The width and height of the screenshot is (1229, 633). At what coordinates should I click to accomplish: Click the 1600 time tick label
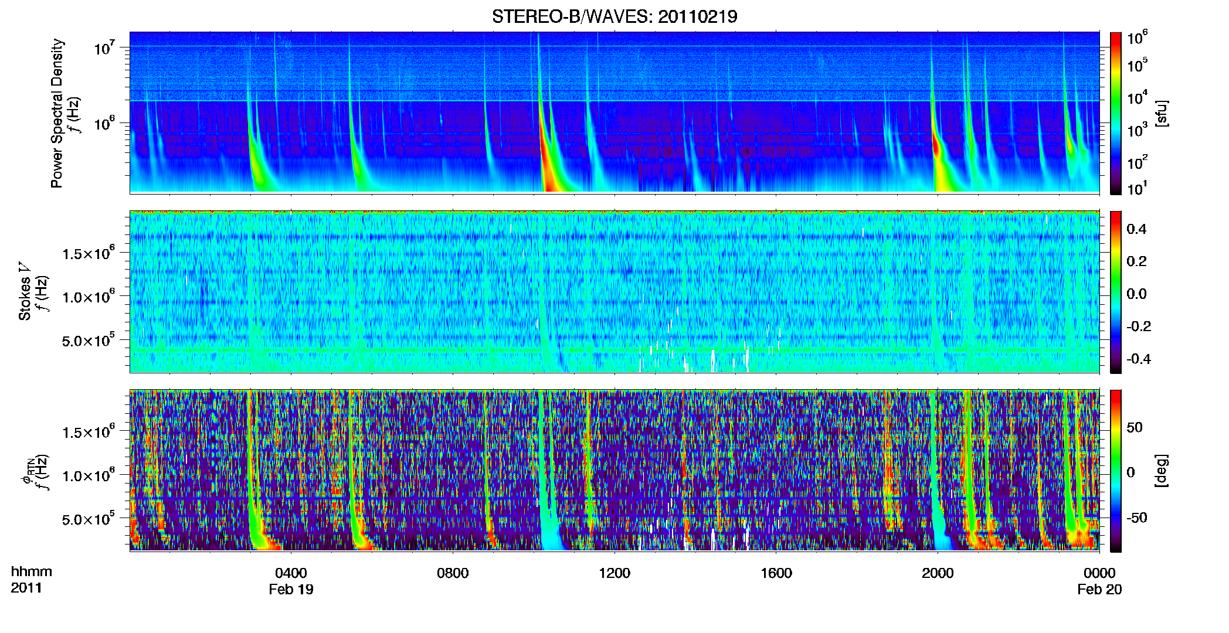(x=776, y=573)
